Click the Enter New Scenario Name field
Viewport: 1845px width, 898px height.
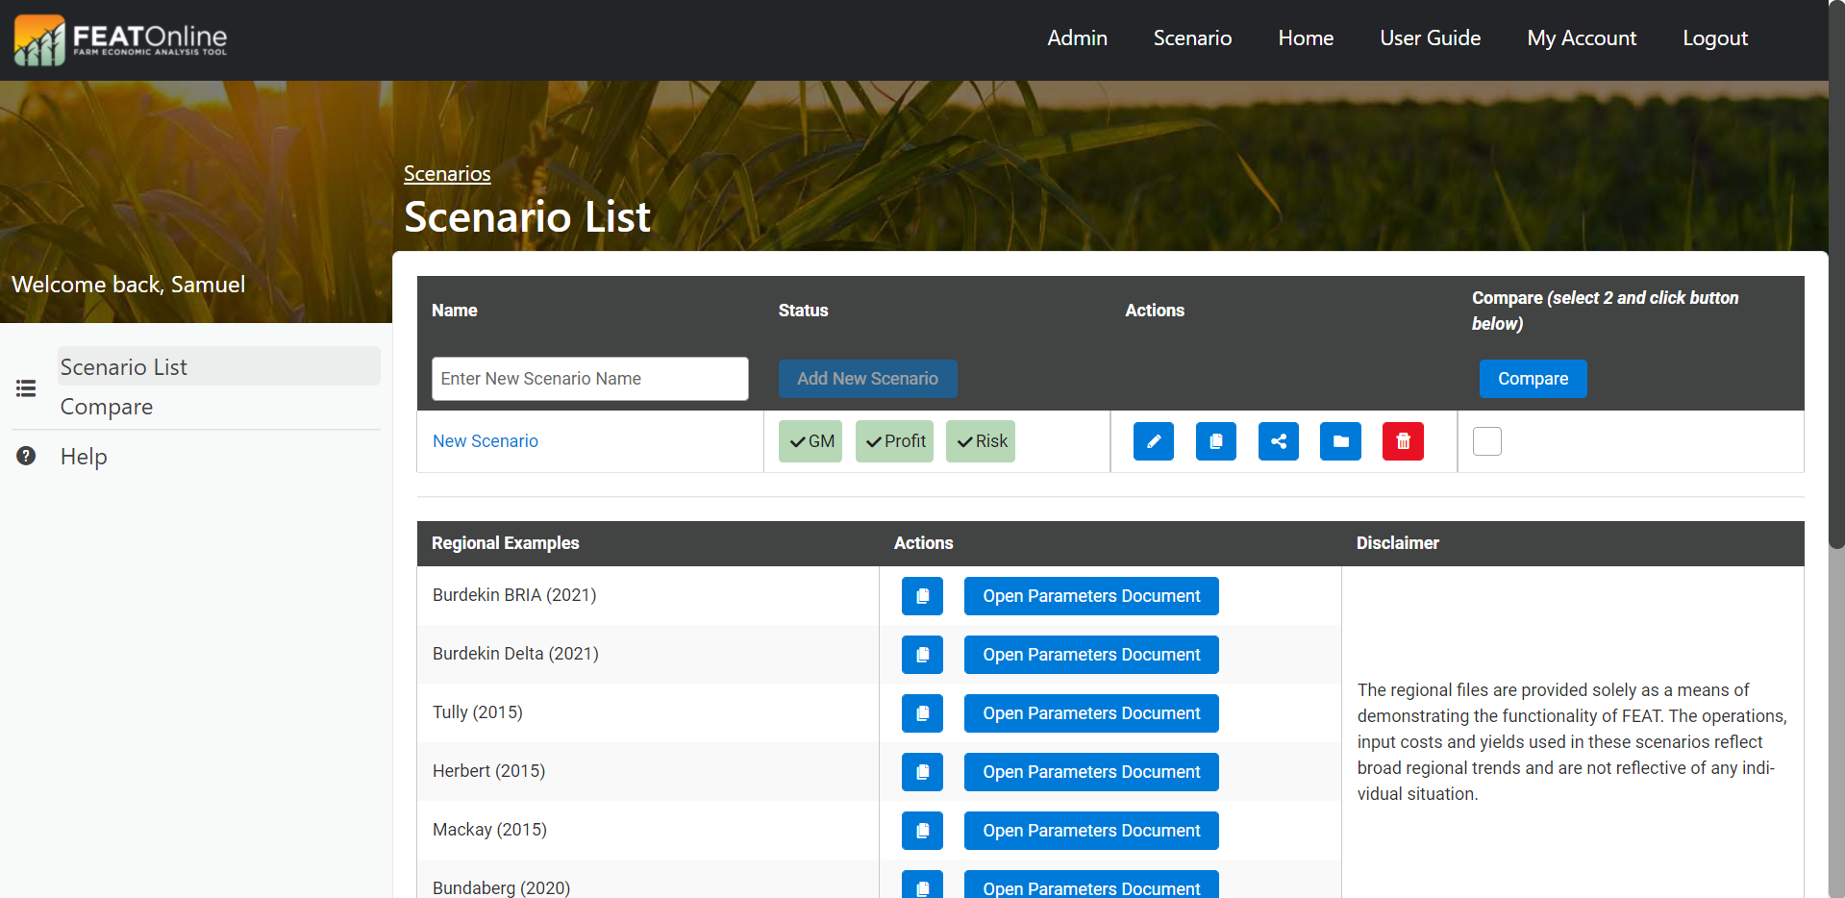pos(589,379)
